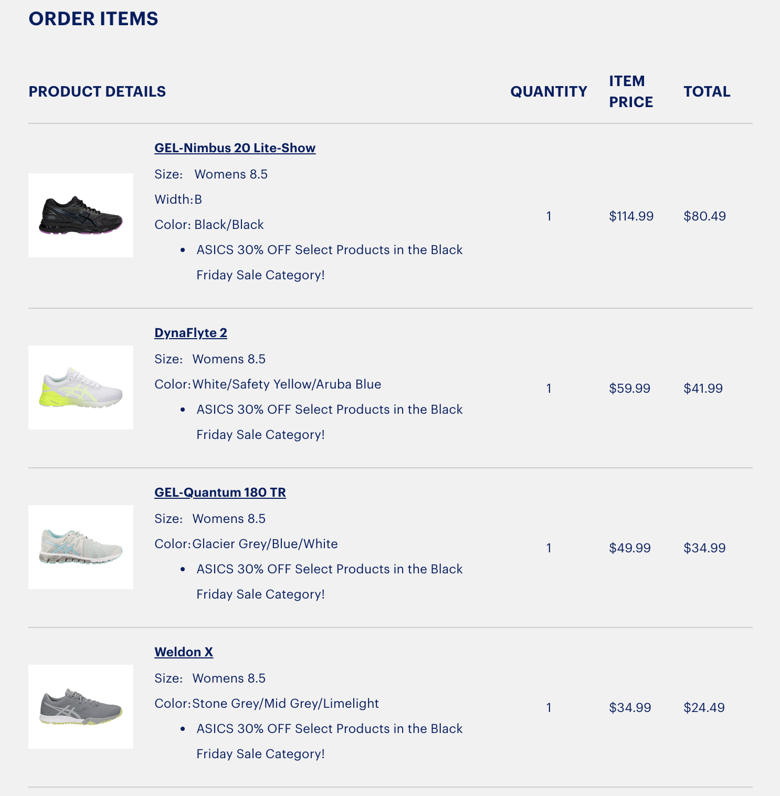Select the $49.99 item price
Image resolution: width=780 pixels, height=796 pixels.
(x=630, y=548)
